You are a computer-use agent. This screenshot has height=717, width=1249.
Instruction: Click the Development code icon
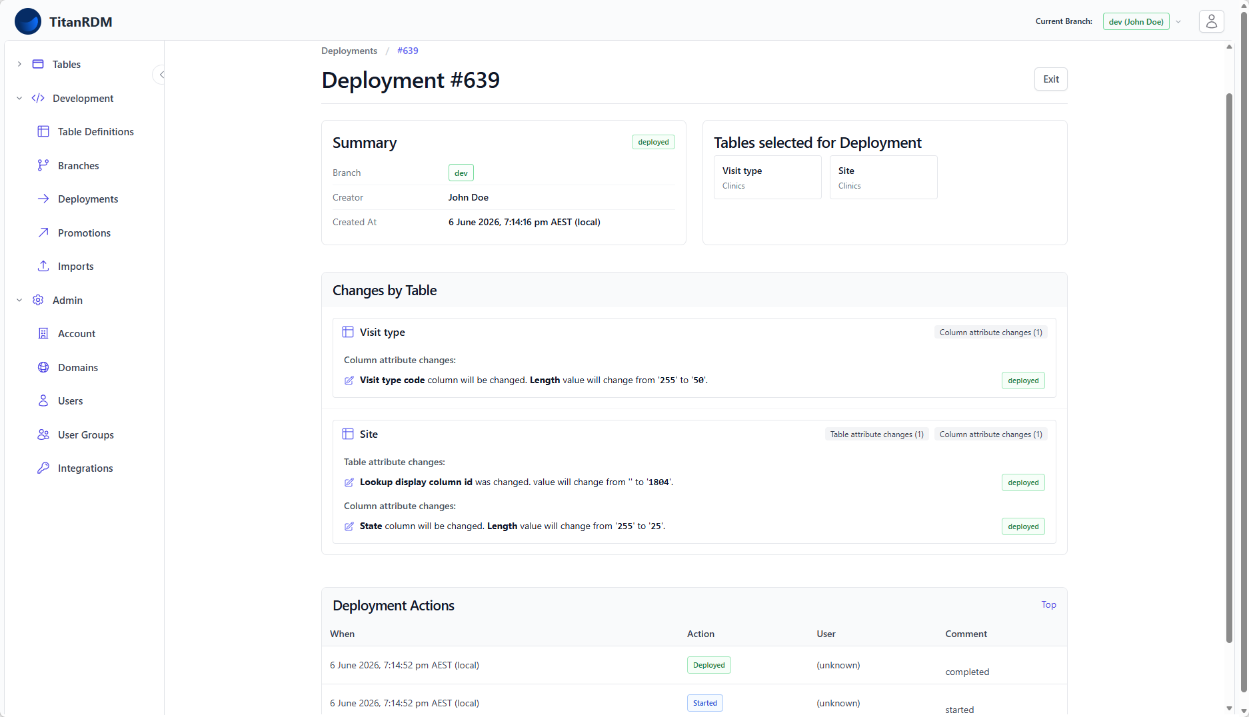pos(38,98)
